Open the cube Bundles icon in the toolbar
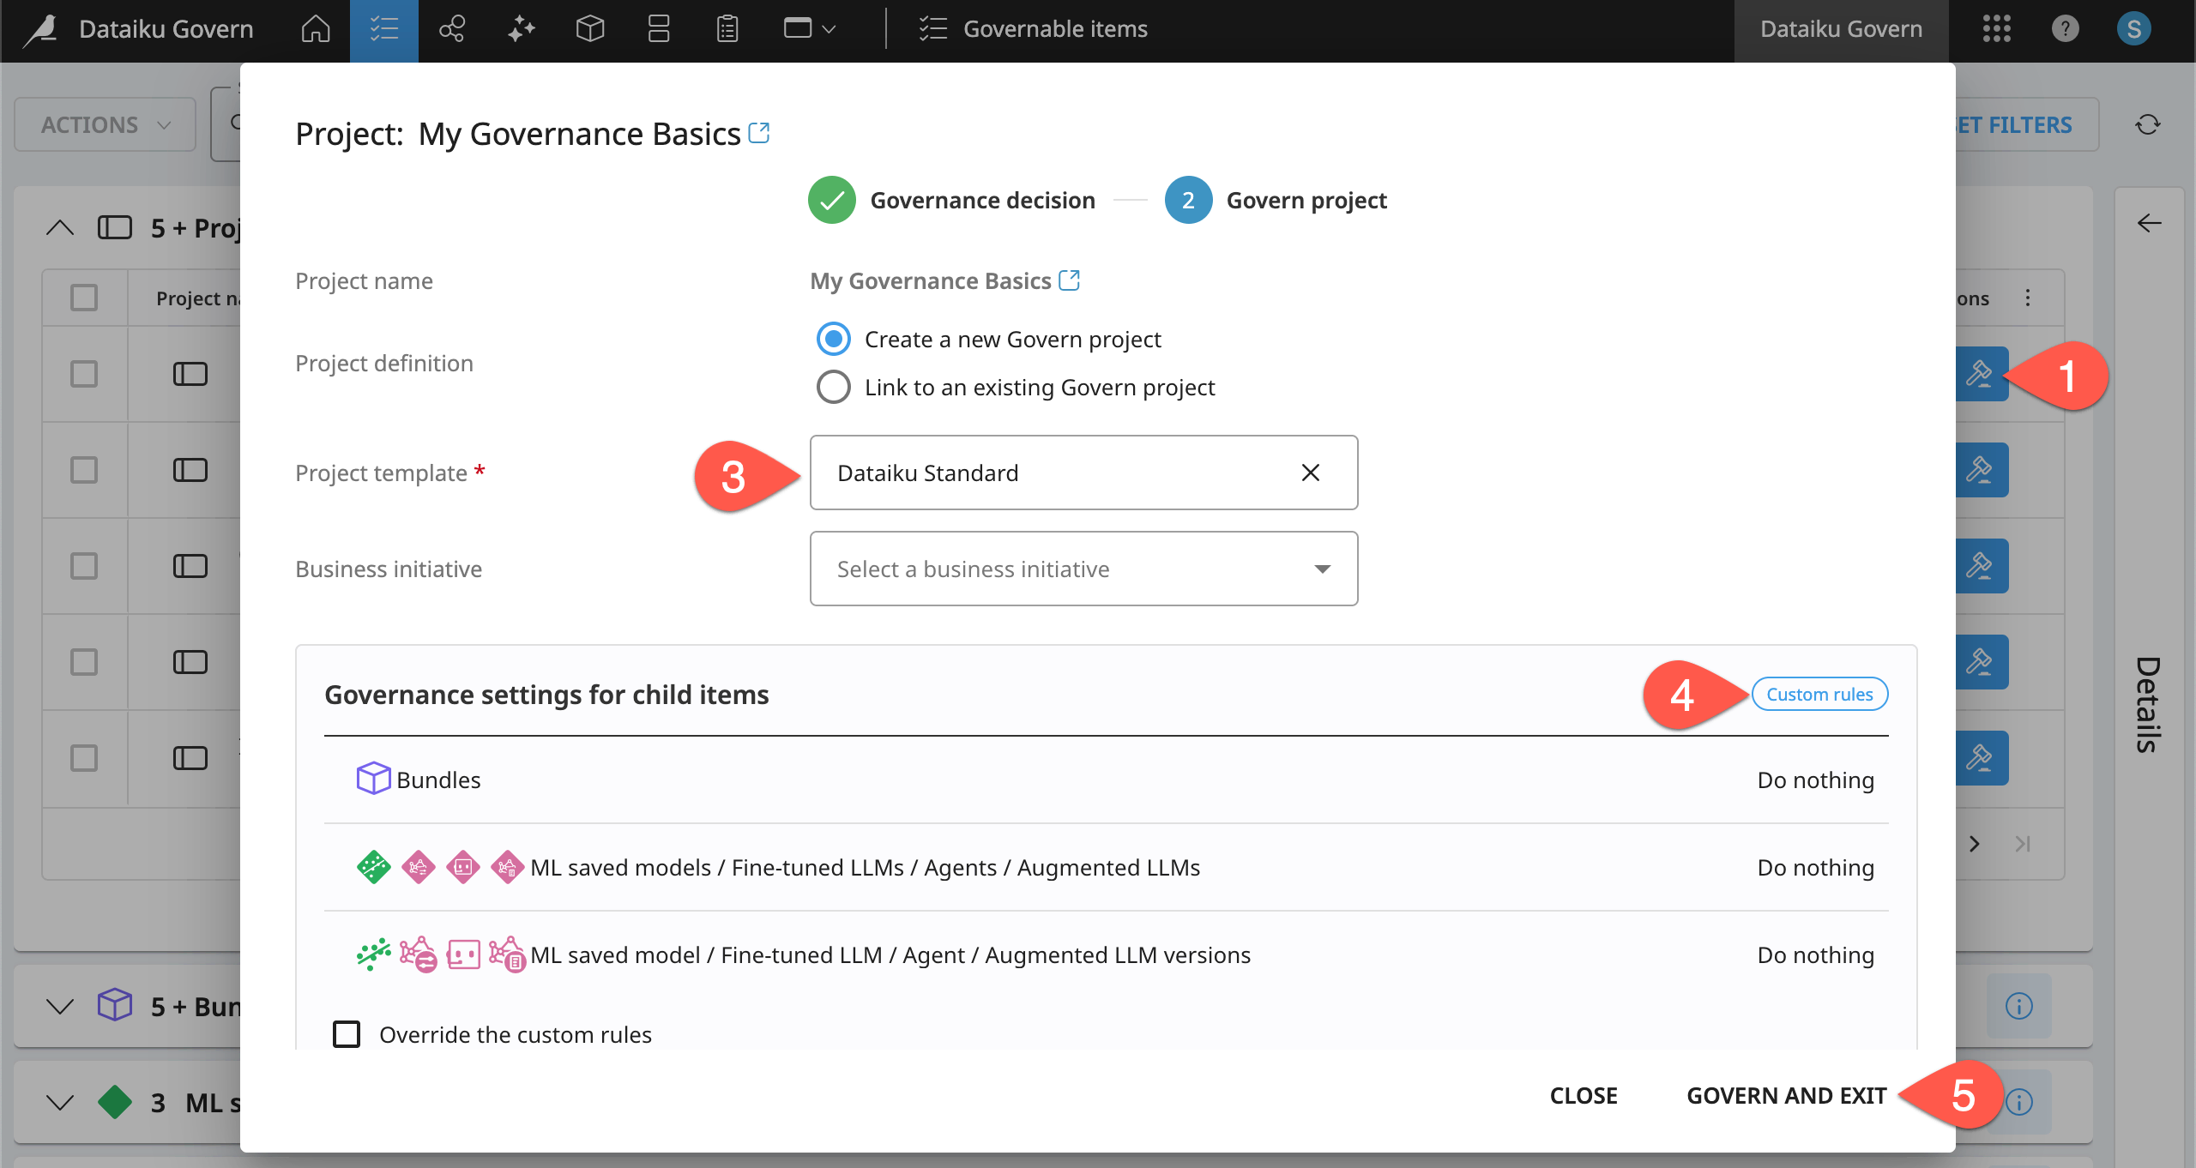Viewport: 2196px width, 1168px height. point(589,28)
